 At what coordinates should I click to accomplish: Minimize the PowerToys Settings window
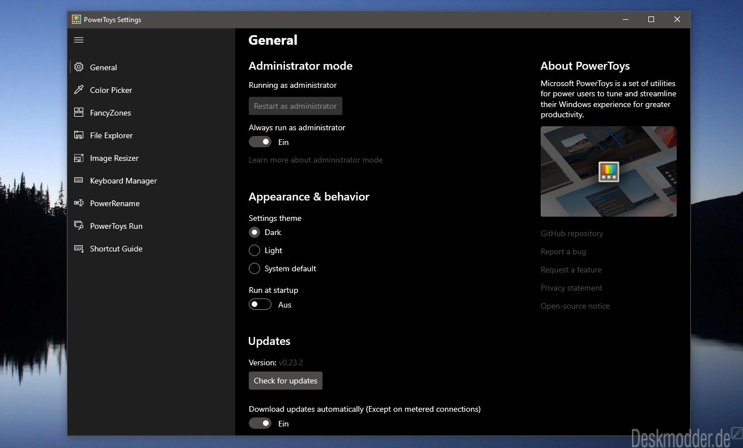pyautogui.click(x=625, y=19)
